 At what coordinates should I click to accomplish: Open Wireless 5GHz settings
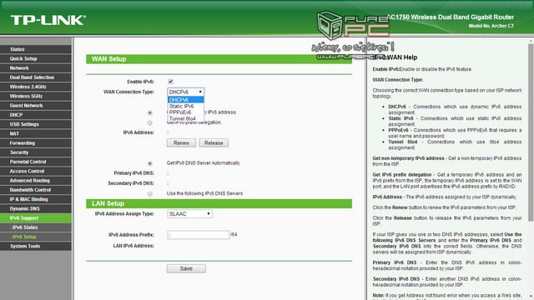point(36,97)
